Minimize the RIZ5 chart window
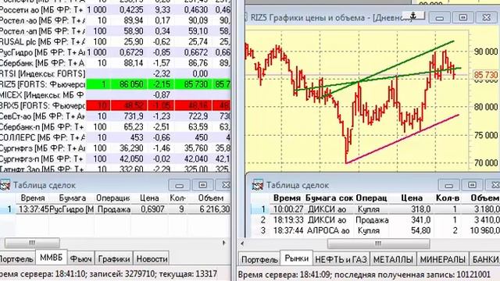Image resolution: width=500 pixels, height=281 pixels. (440, 17)
